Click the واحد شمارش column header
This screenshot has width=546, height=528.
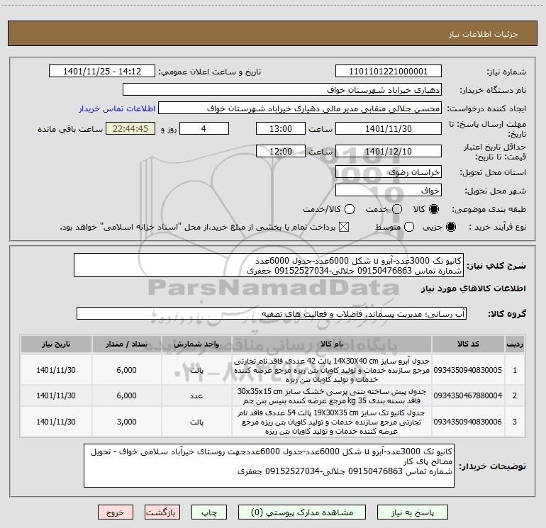click(196, 344)
